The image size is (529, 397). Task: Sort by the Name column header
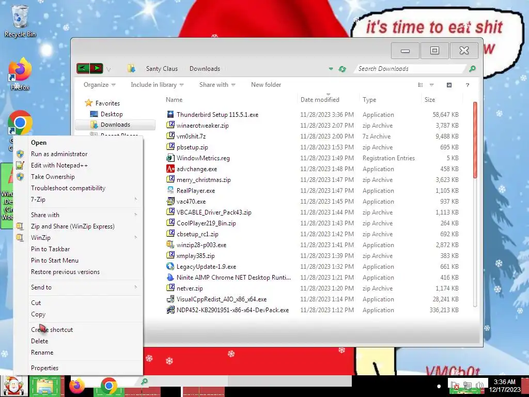pyautogui.click(x=174, y=100)
